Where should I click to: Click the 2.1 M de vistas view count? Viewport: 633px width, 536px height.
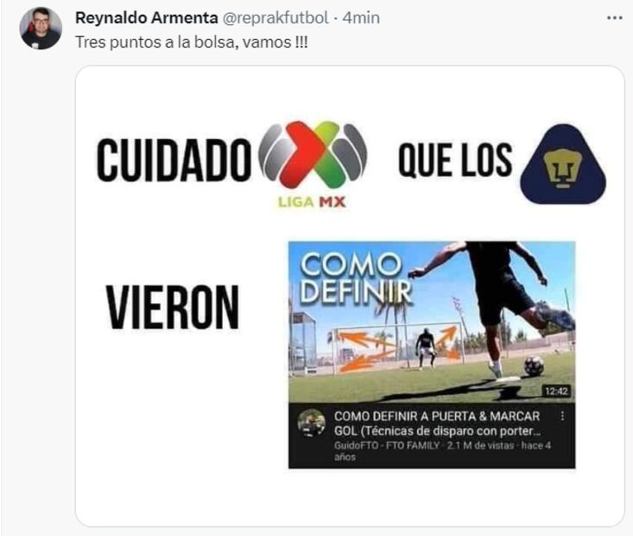[x=480, y=445]
